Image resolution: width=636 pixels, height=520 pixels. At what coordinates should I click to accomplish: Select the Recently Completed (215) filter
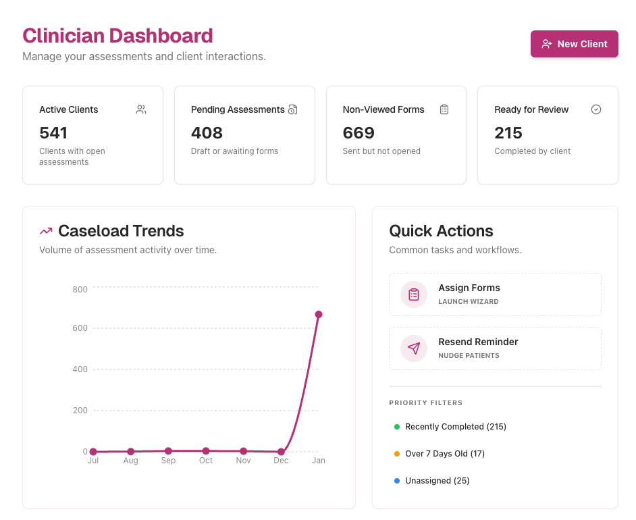coord(455,427)
